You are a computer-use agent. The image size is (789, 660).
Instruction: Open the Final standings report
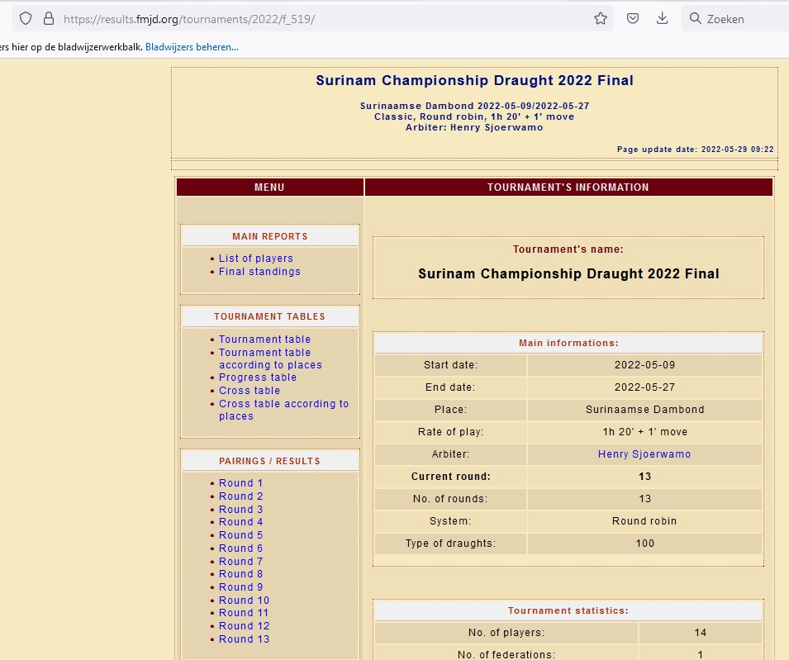pos(259,272)
